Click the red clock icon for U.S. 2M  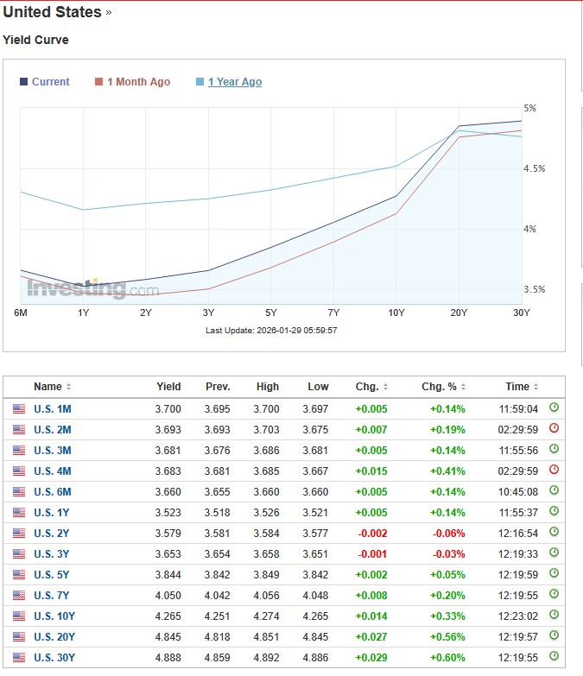point(554,429)
